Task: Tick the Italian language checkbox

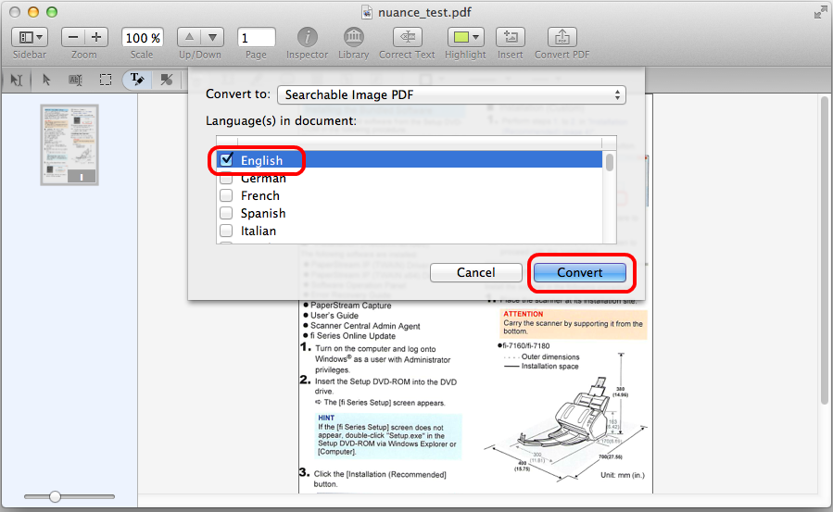Action: pos(226,231)
